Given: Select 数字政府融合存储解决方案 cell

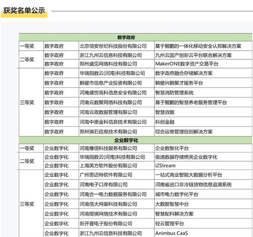Looking at the screenshot, I should (203, 73).
